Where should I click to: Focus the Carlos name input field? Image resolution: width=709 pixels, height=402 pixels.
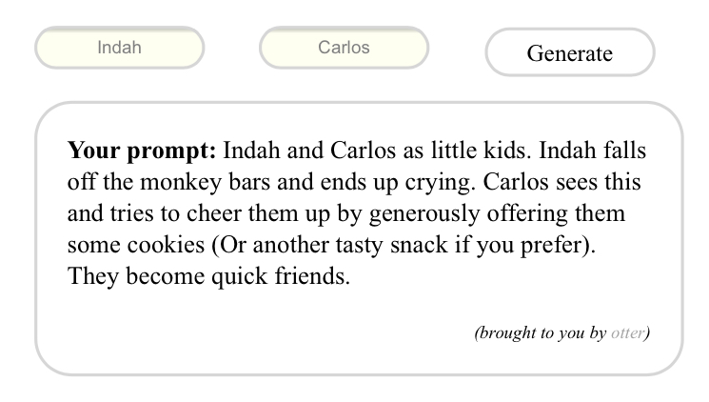pos(344,48)
